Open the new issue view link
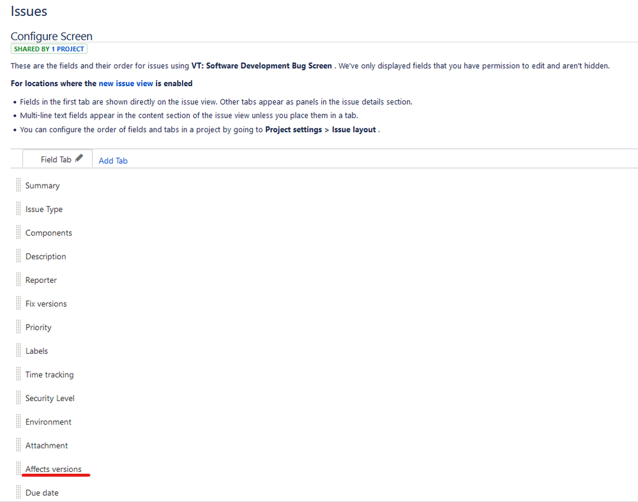 126,83
